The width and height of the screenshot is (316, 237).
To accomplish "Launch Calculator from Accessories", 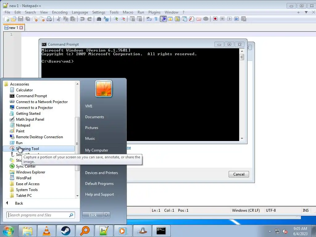I will [x=24, y=90].
